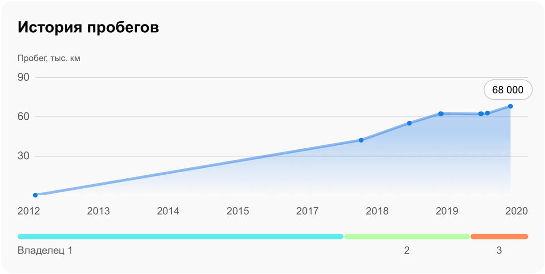Screen dimensions: 545x274
Task: Click the green owner 2 ownership bar
Action: click(407, 236)
